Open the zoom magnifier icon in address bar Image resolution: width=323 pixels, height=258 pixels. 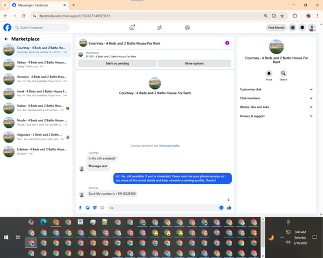pos(266,15)
